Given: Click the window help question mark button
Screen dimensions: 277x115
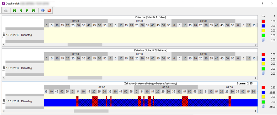Looking at the screenshot, I should [x=262, y=3].
